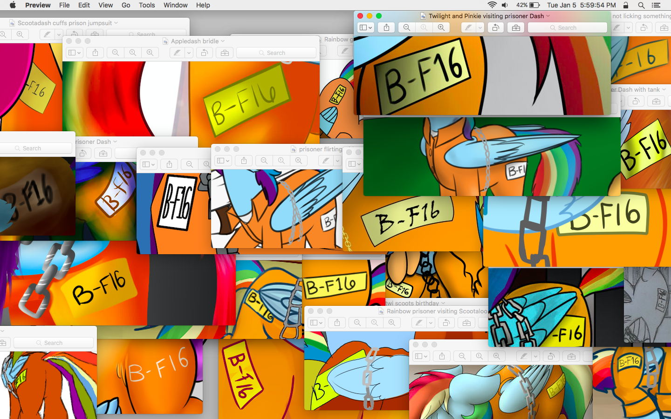This screenshot has height=419, width=671.
Task: Toggle highlight in Appledash bridle window
Action: pos(177,53)
